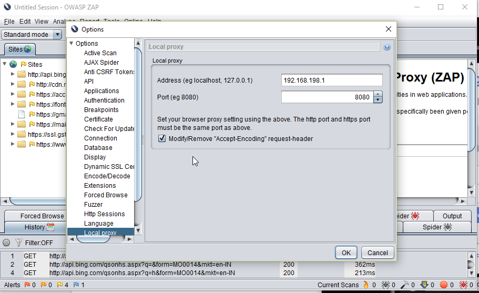The width and height of the screenshot is (479, 293).
Task: Click the blue informational alerts flag
Action: [x=76, y=285]
